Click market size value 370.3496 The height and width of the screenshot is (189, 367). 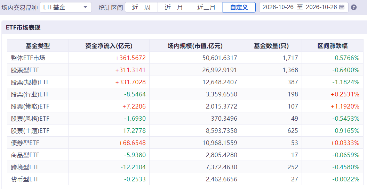224,119
